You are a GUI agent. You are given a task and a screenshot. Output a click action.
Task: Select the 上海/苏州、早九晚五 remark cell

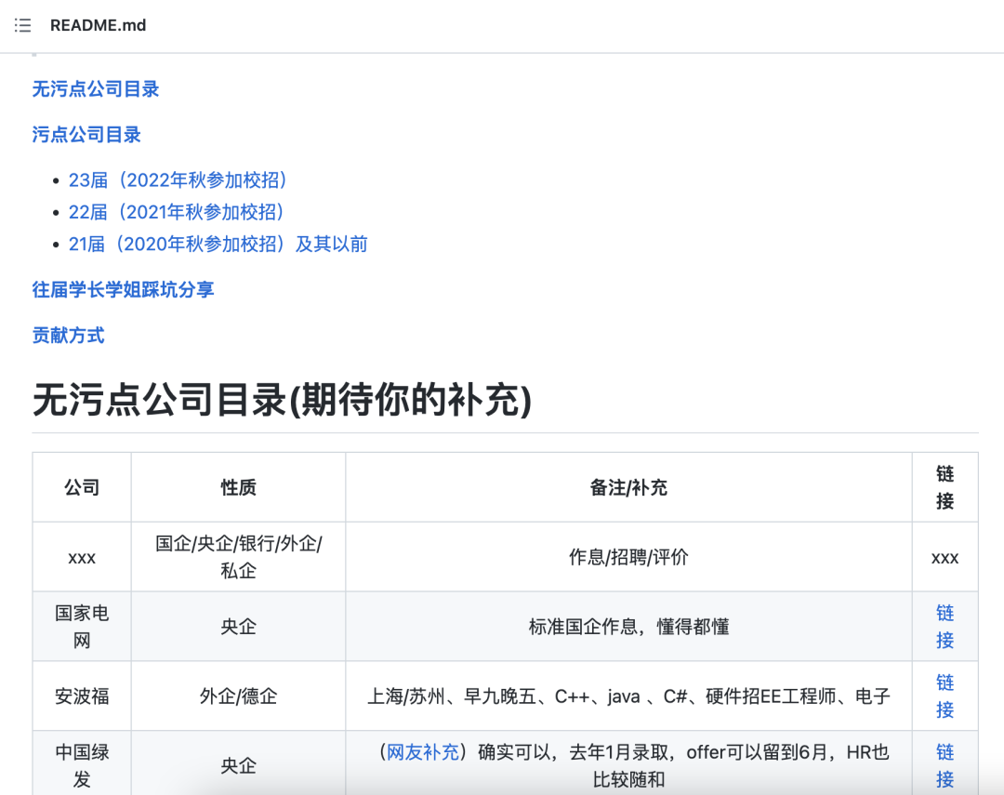coord(628,696)
